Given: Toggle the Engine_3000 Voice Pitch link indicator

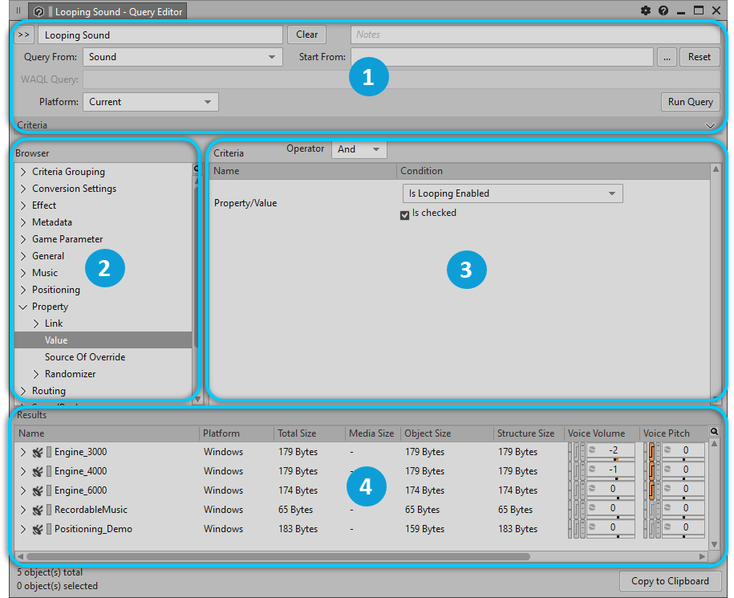Looking at the screenshot, I should point(651,451).
